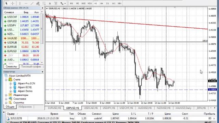Image resolution: width=219 pixels, height=123 pixels.
Task: Select the text label tool
Action: [56, 3]
